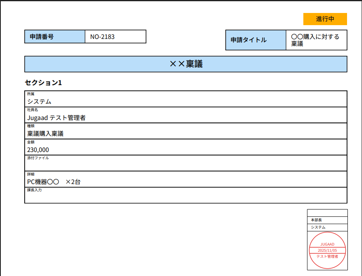Click the empty top cell of approval box

click(x=327, y=213)
